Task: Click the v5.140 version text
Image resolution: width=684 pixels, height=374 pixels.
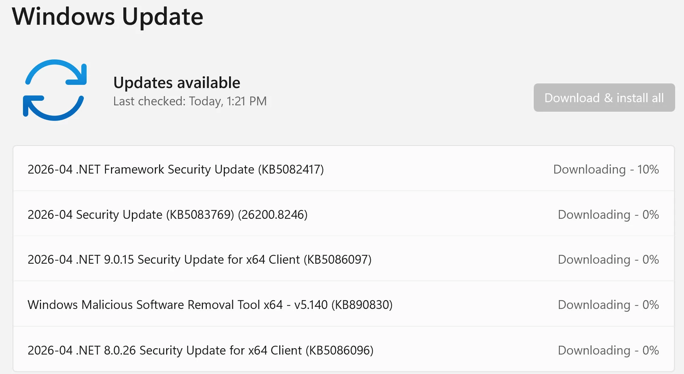Action: 311,305
